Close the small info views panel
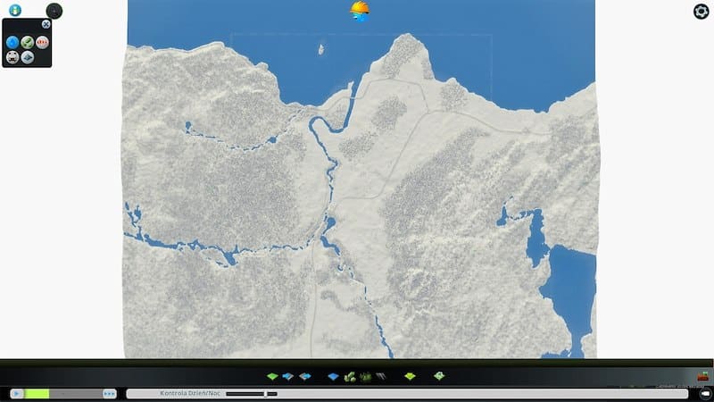Screen dimensions: 714x402 (46, 24)
